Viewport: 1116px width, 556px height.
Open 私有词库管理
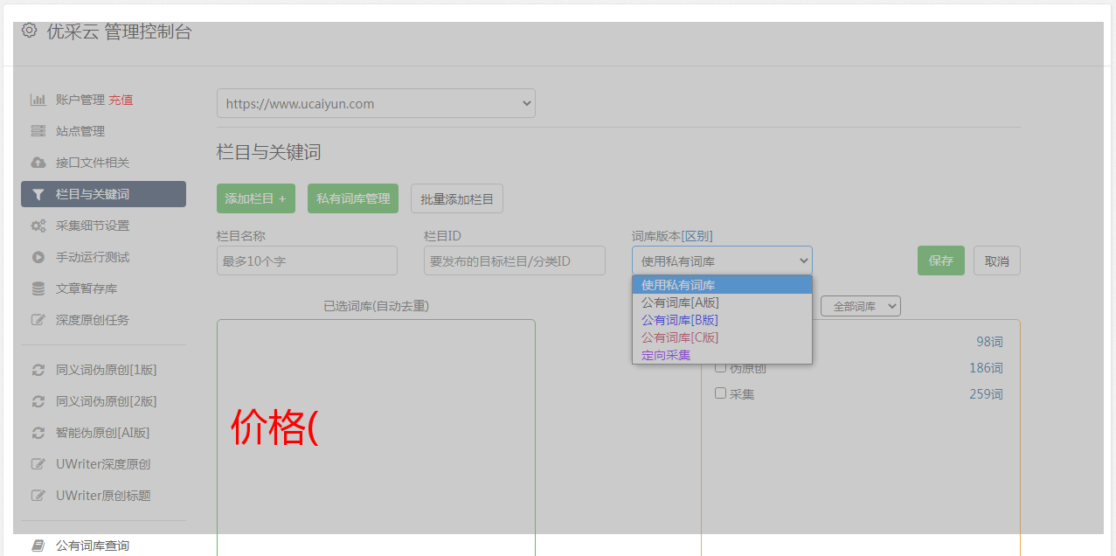pos(353,198)
